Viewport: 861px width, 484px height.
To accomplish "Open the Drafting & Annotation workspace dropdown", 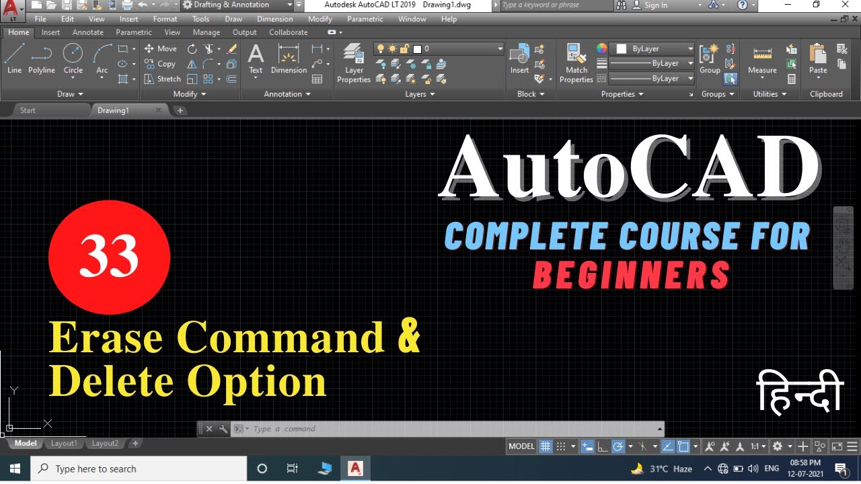I will pos(237,5).
